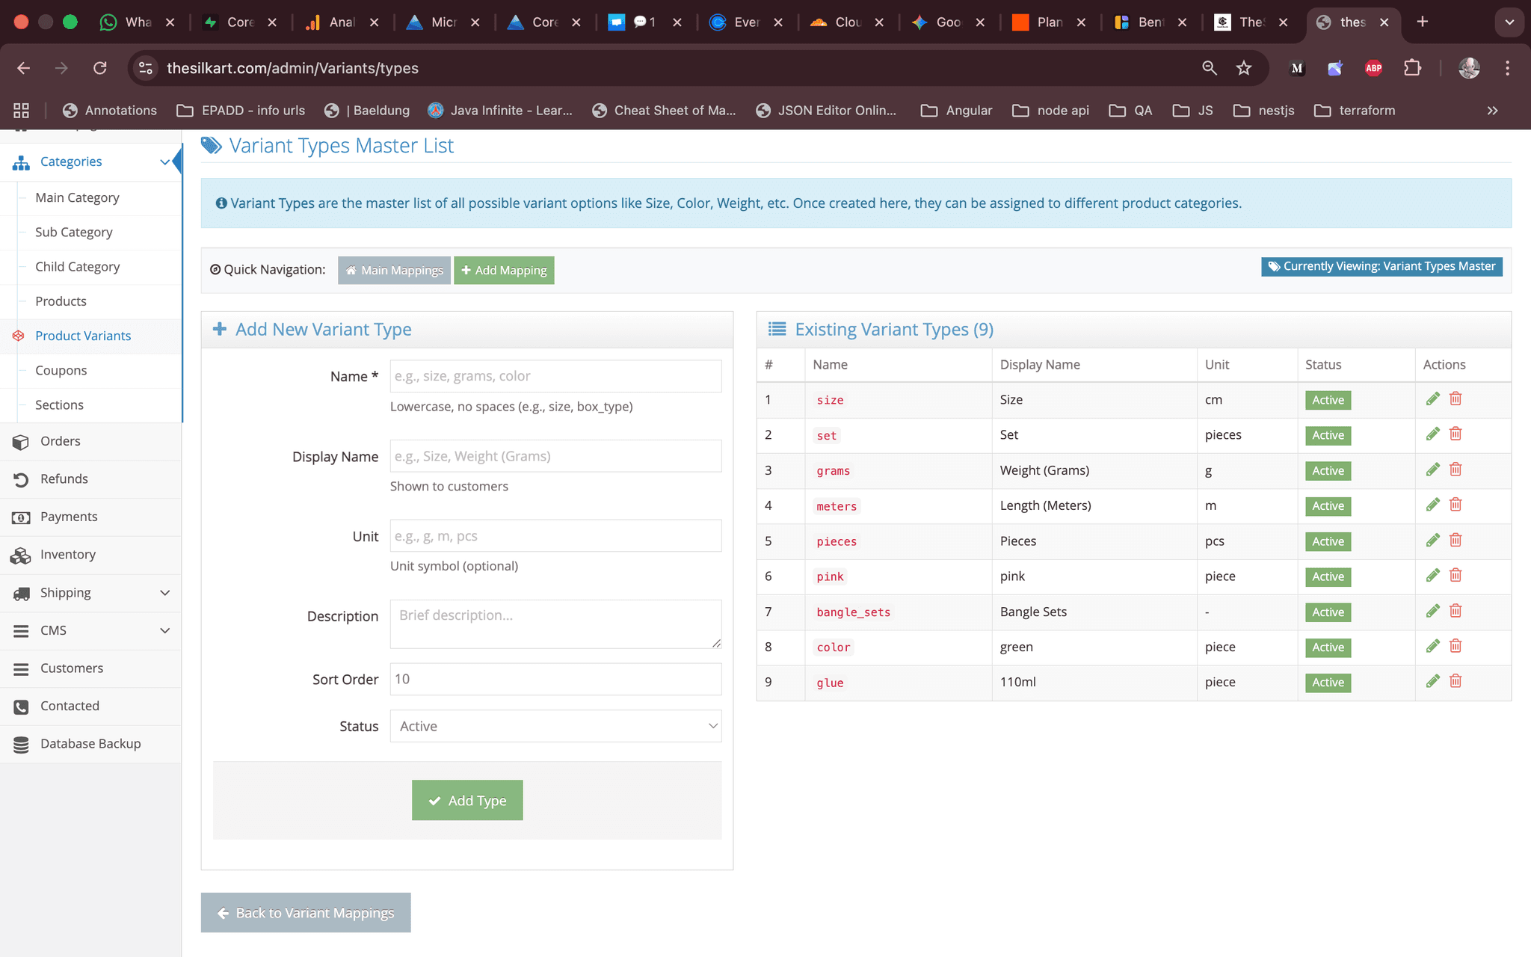Viewport: 1531px width, 957px height.
Task: Open the Orders section
Action: click(59, 441)
